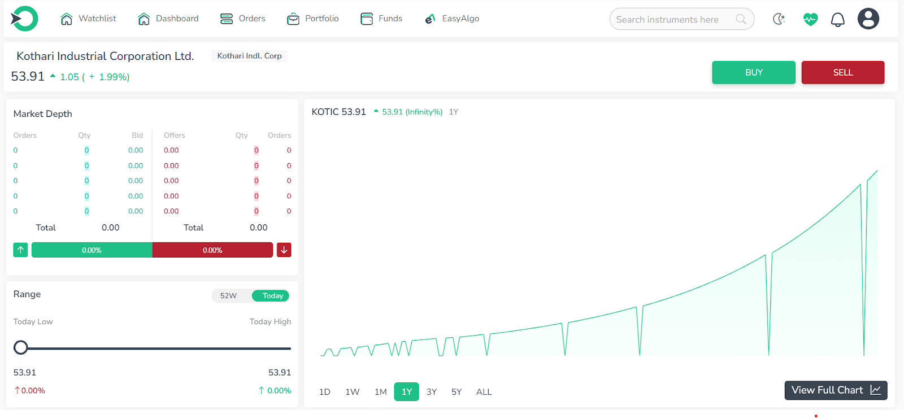Open the Watchlist menu item

(88, 19)
